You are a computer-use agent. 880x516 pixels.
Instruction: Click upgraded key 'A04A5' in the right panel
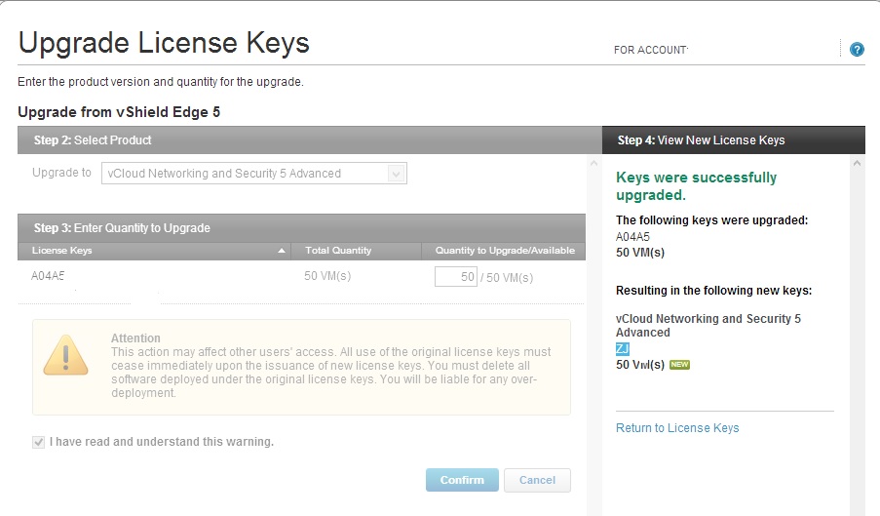[632, 237]
